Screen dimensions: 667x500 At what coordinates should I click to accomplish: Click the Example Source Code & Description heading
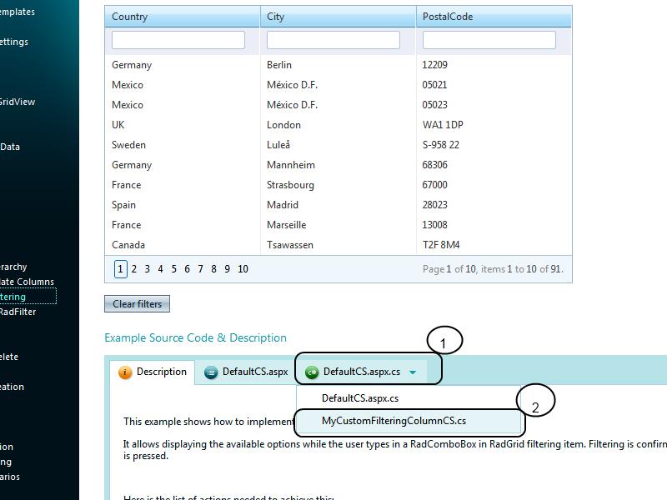coord(196,338)
